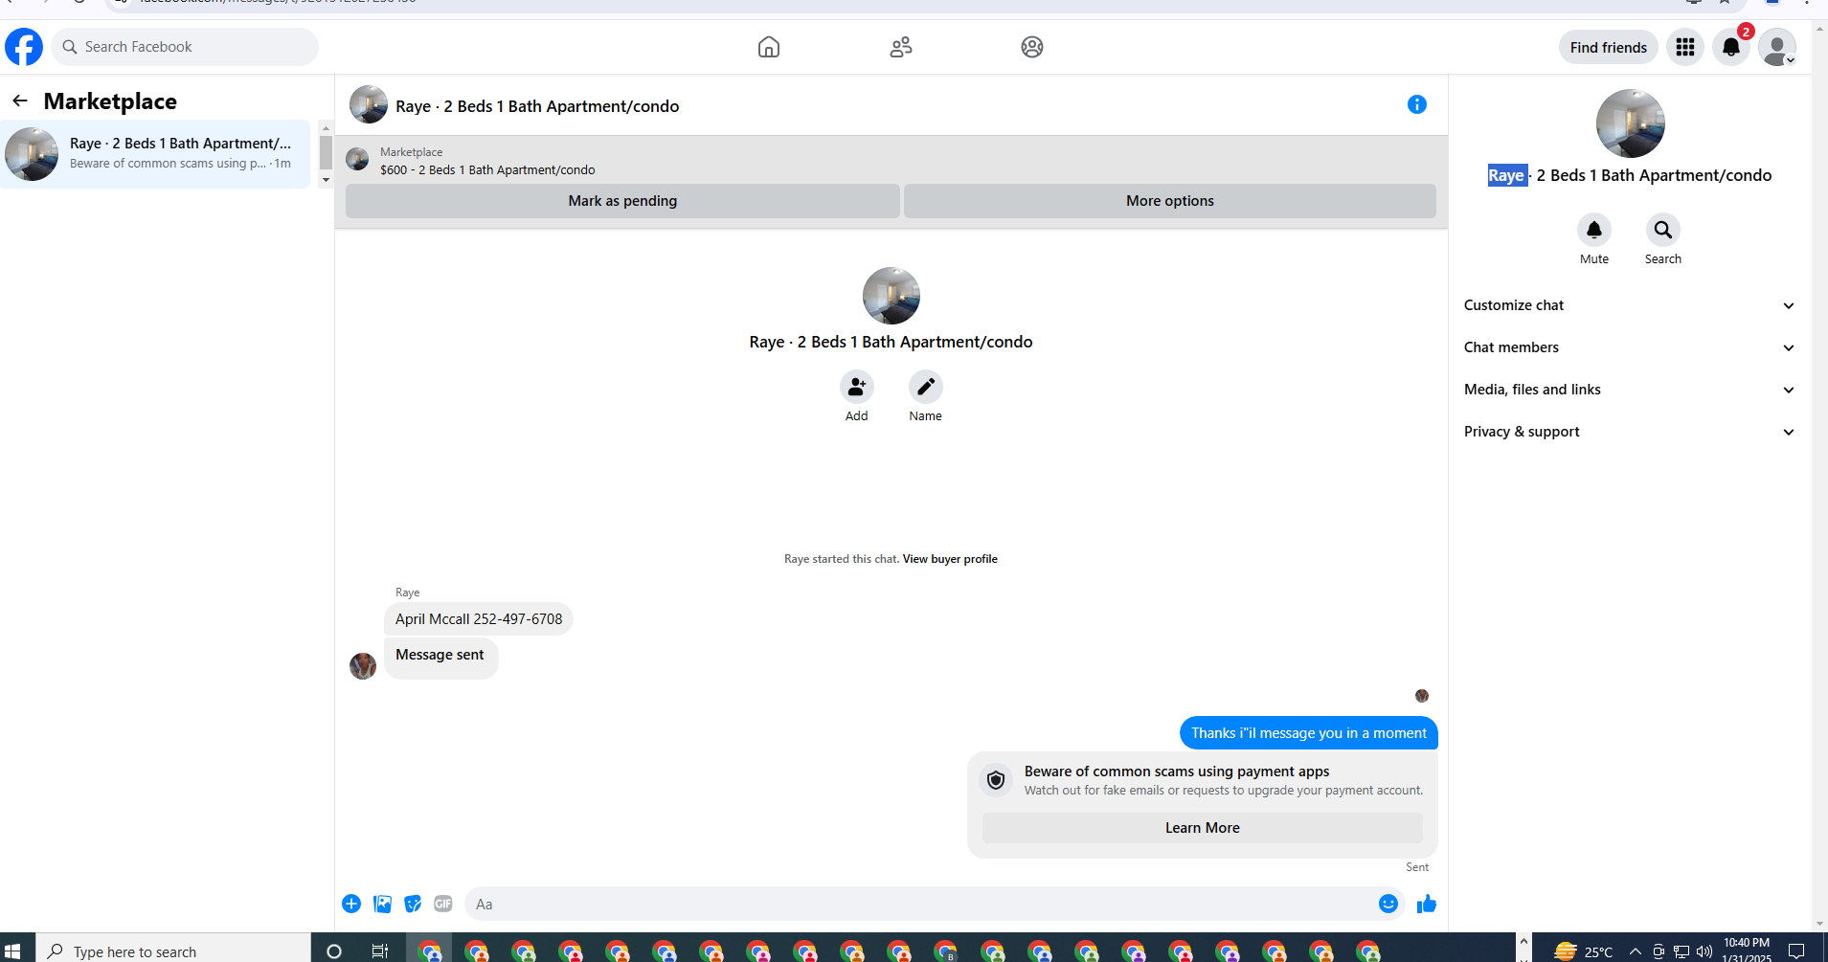Show hidden system tray icons
Image resolution: width=1828 pixels, height=962 pixels.
click(1636, 951)
